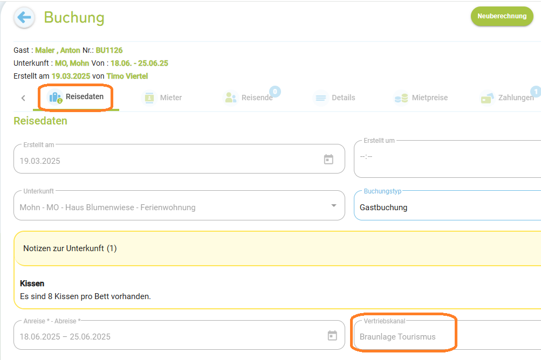Click the blue back arrow icon
This screenshot has height=360, width=541.
(24, 17)
